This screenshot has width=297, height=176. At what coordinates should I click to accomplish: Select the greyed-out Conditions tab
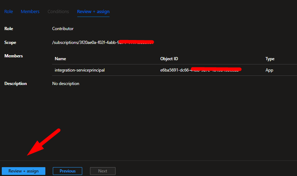58,12
